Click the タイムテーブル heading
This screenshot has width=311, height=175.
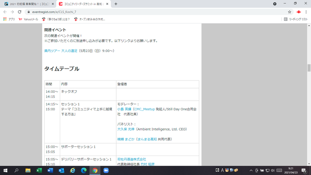click(62, 69)
